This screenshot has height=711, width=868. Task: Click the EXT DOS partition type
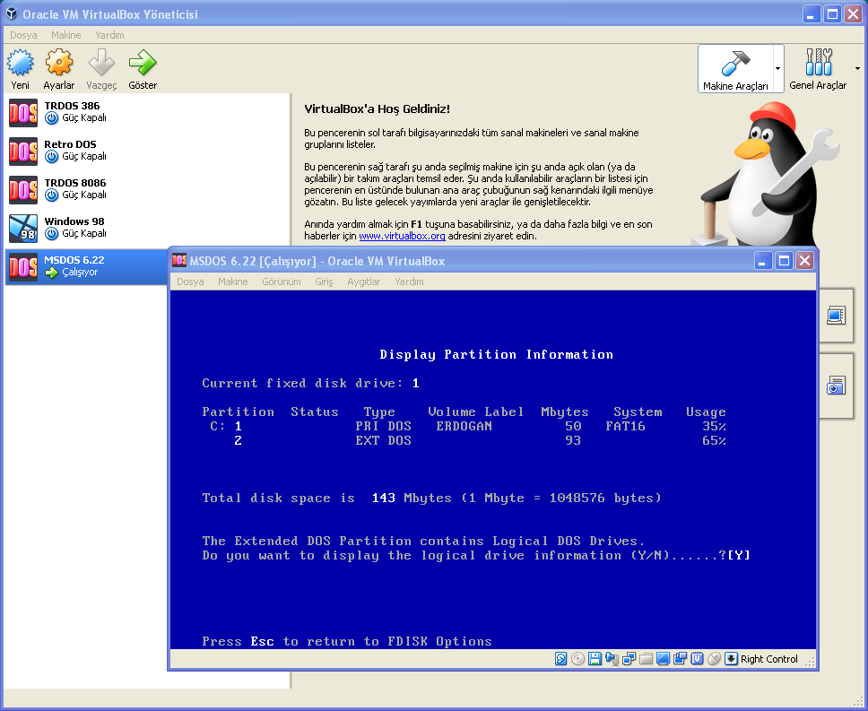coord(383,440)
